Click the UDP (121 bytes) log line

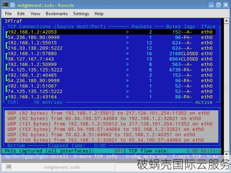tap(110, 124)
